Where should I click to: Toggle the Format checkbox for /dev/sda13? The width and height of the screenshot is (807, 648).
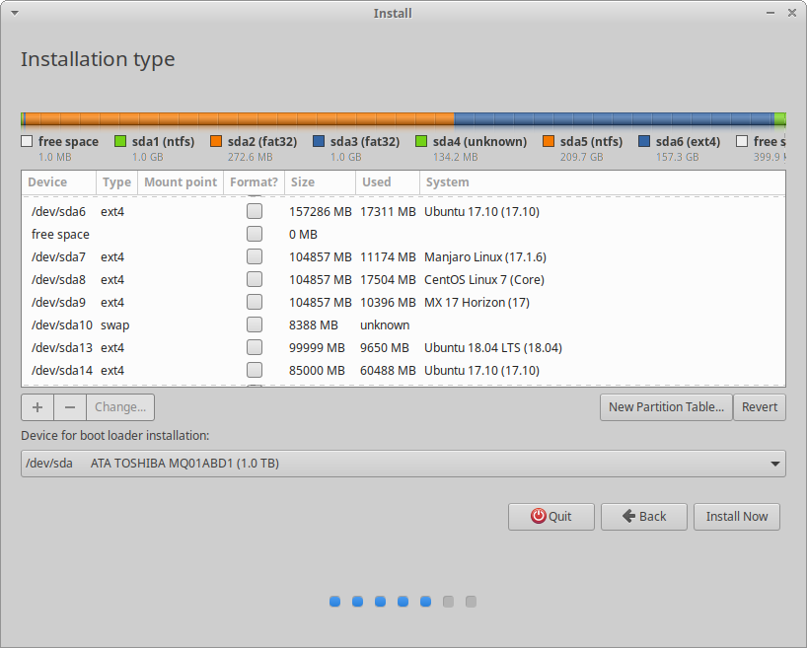pyautogui.click(x=255, y=347)
